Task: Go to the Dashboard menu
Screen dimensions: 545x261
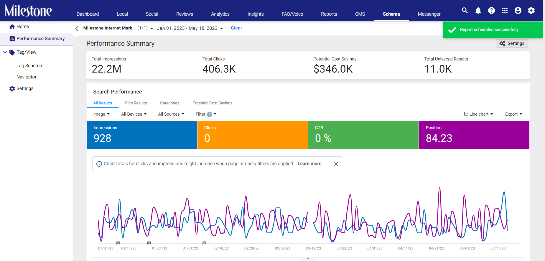Action: pyautogui.click(x=88, y=14)
